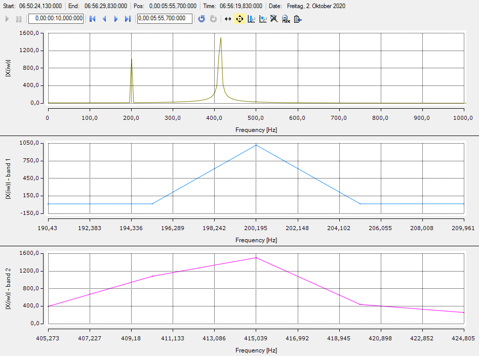Jump to the start of the record
The image size is (479, 356).
[93, 19]
